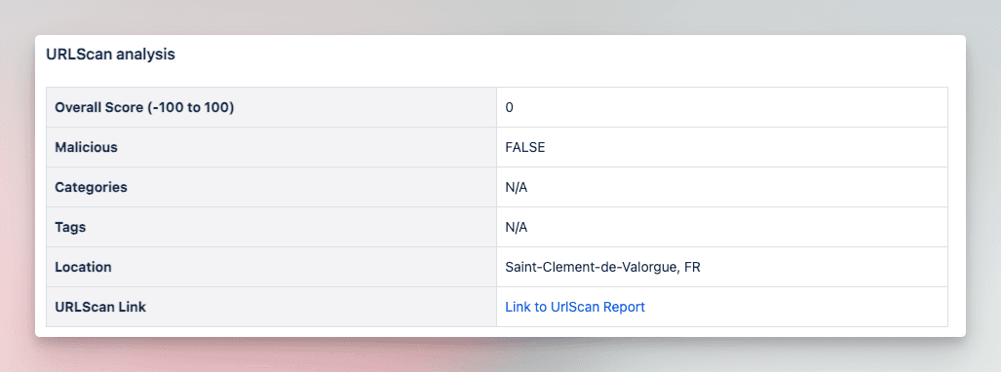Click the FALSE value cell
Viewport: 1001px width, 372px height.
(722, 147)
